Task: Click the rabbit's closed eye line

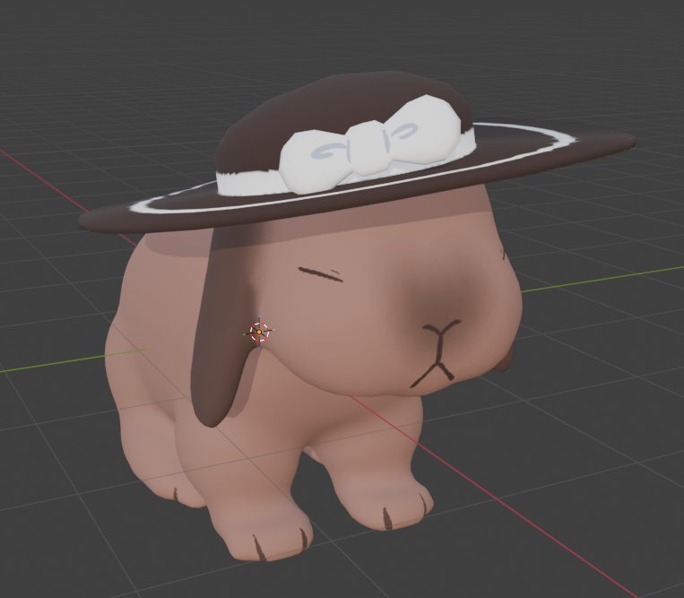Action: (x=321, y=274)
